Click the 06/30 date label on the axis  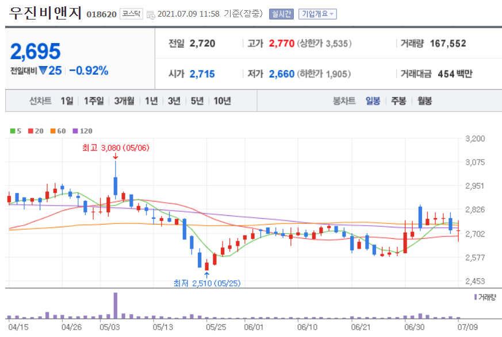[414, 327]
